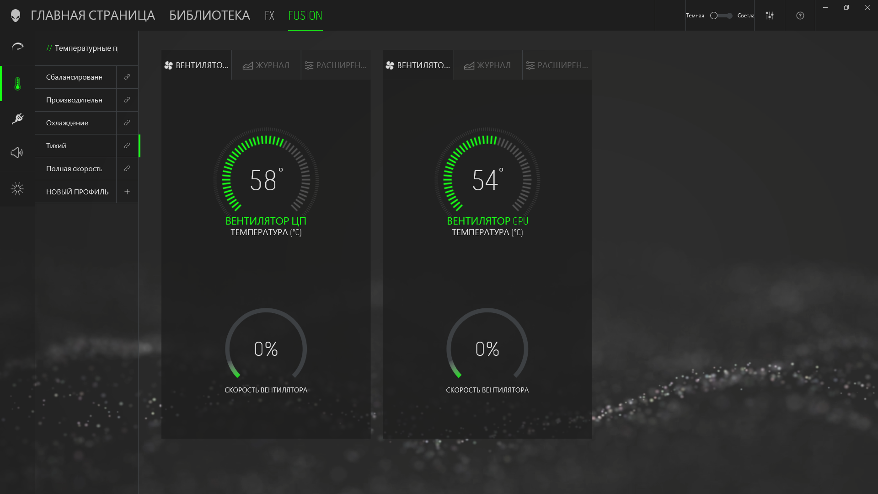Screen dimensions: 878x494
Task: Minimize the Alienware Command Center window
Action: click(x=825, y=7)
